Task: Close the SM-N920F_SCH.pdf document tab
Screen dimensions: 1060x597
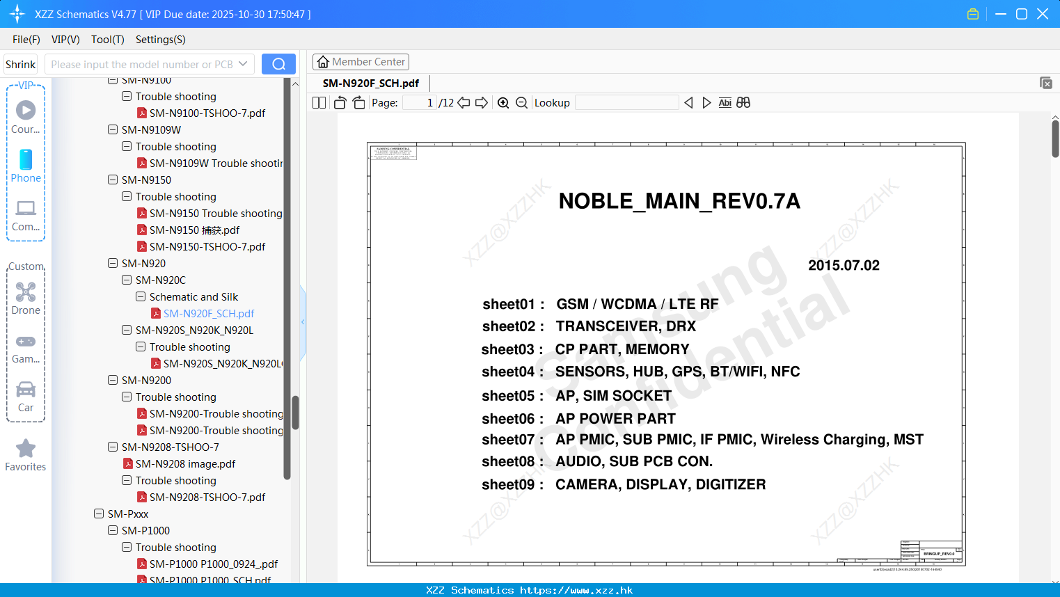Action: pos(1045,83)
